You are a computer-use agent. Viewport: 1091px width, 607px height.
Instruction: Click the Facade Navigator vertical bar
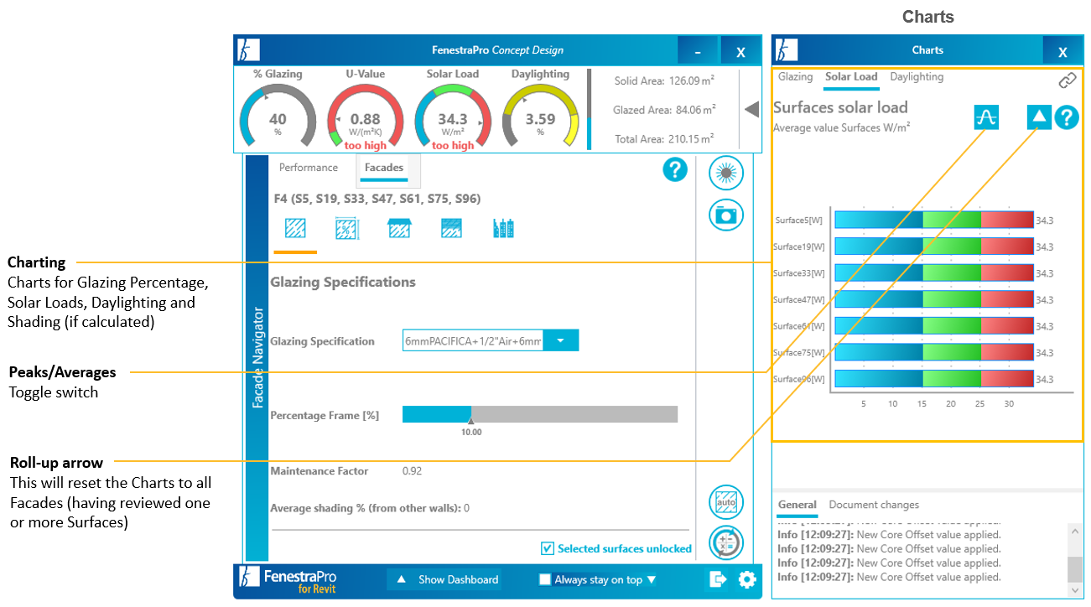(257, 358)
